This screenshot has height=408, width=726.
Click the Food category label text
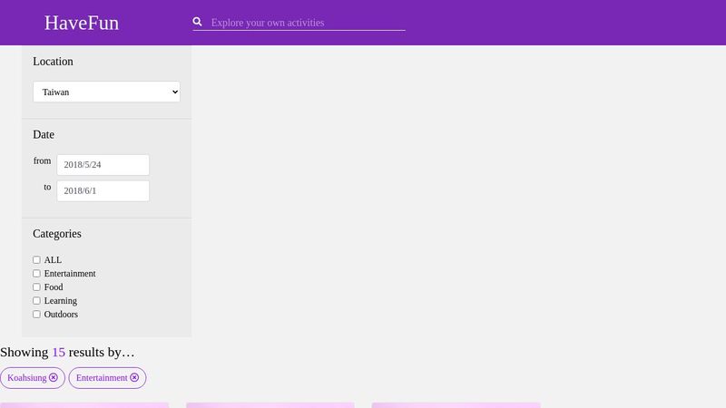point(54,287)
